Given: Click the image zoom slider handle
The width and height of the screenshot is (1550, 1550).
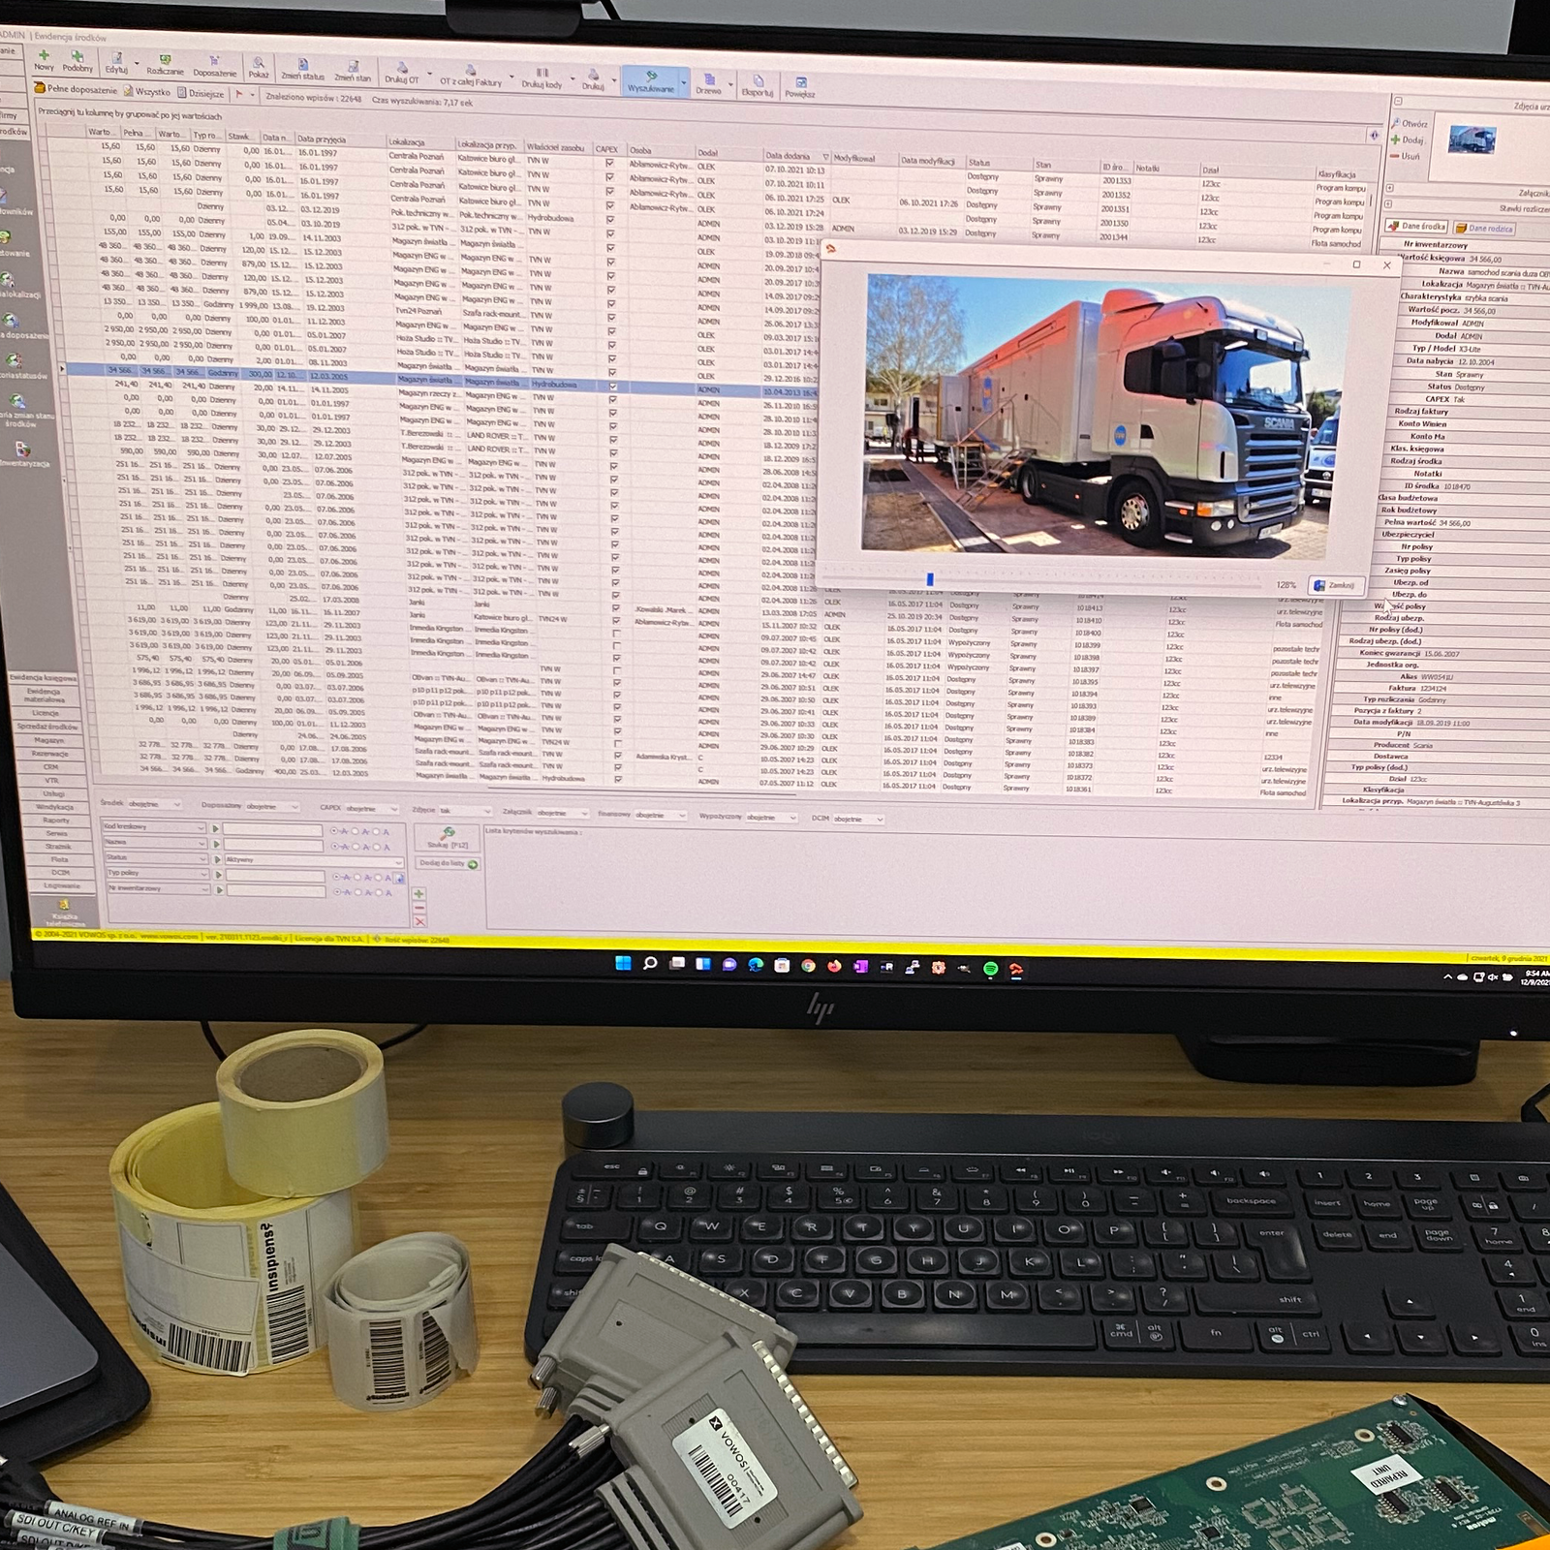Looking at the screenshot, I should pos(929,579).
